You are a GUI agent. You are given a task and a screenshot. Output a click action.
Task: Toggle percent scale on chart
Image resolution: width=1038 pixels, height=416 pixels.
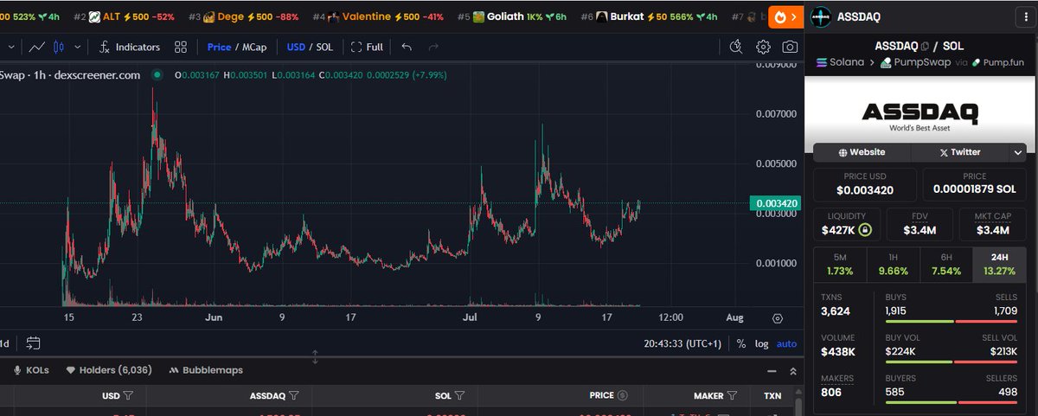coord(741,343)
